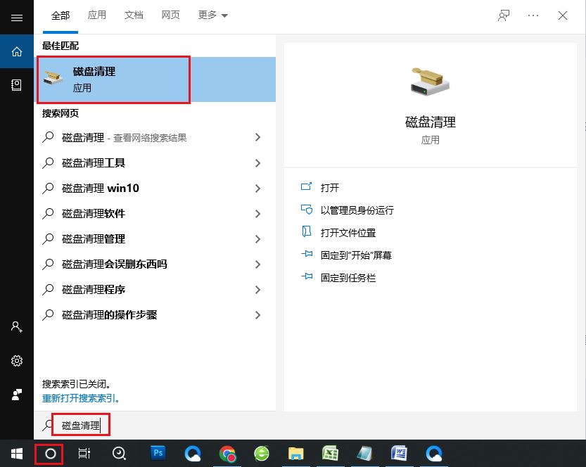Open the hamburger menu in search sidebar
This screenshot has width=586, height=467.
tap(16, 18)
